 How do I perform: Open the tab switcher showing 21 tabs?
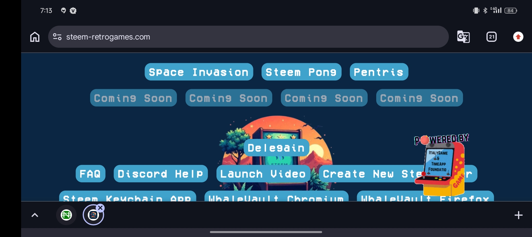pyautogui.click(x=492, y=37)
